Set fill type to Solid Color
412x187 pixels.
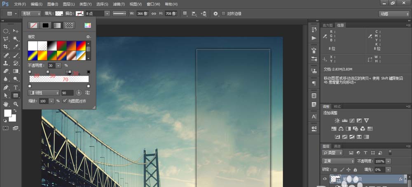(x=45, y=25)
